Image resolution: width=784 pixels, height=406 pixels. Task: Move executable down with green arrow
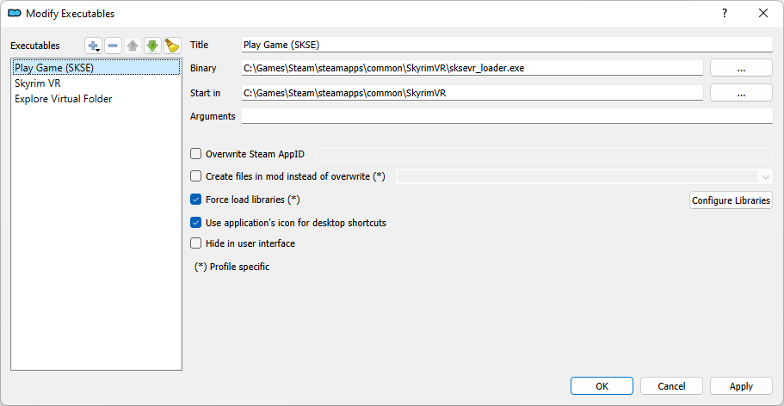152,46
